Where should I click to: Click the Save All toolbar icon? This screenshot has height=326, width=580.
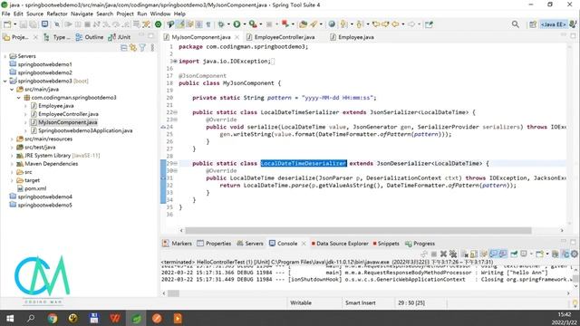pos(33,24)
